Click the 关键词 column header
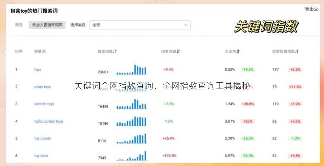 (40, 51)
